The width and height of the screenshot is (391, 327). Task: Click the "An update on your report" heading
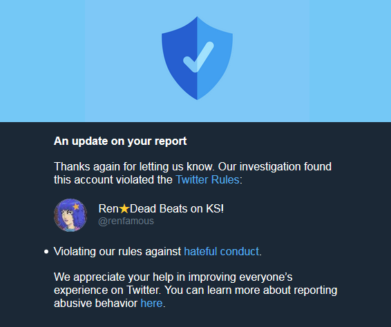(120, 141)
